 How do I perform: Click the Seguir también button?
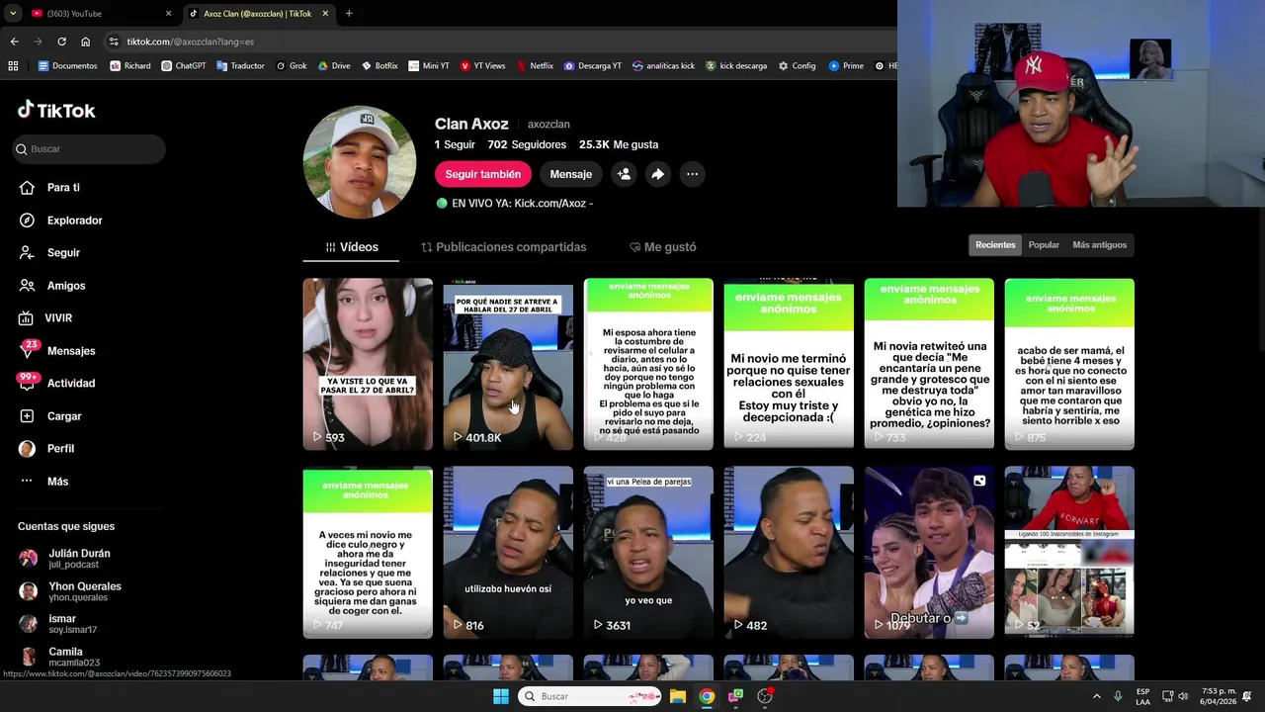pos(482,174)
